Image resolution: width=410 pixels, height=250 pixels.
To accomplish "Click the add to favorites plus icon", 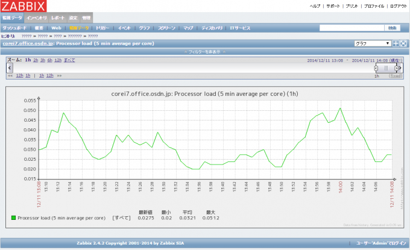I will [x=396, y=44].
